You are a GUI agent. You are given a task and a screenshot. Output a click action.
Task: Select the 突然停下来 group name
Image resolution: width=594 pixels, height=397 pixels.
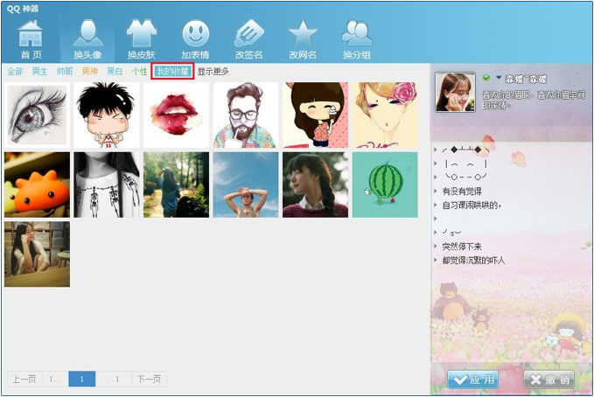click(462, 247)
